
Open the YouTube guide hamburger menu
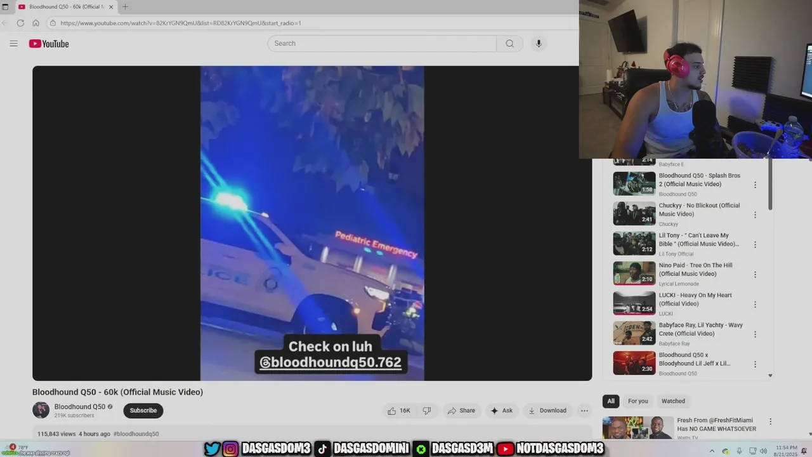pos(13,44)
